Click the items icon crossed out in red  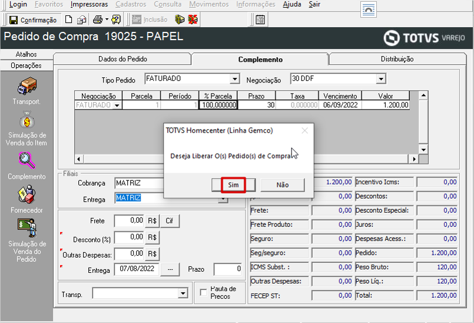193,19
